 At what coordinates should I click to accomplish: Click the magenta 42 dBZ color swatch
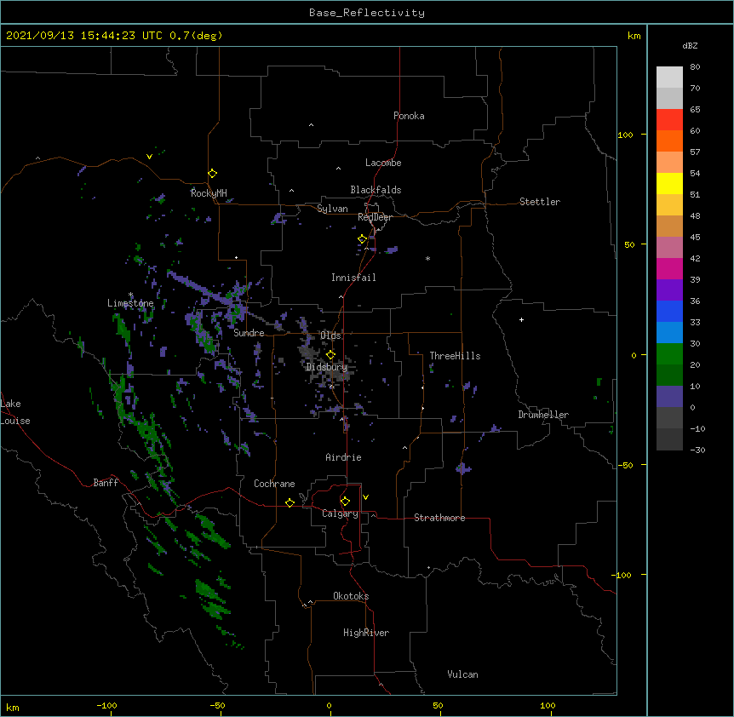669,268
